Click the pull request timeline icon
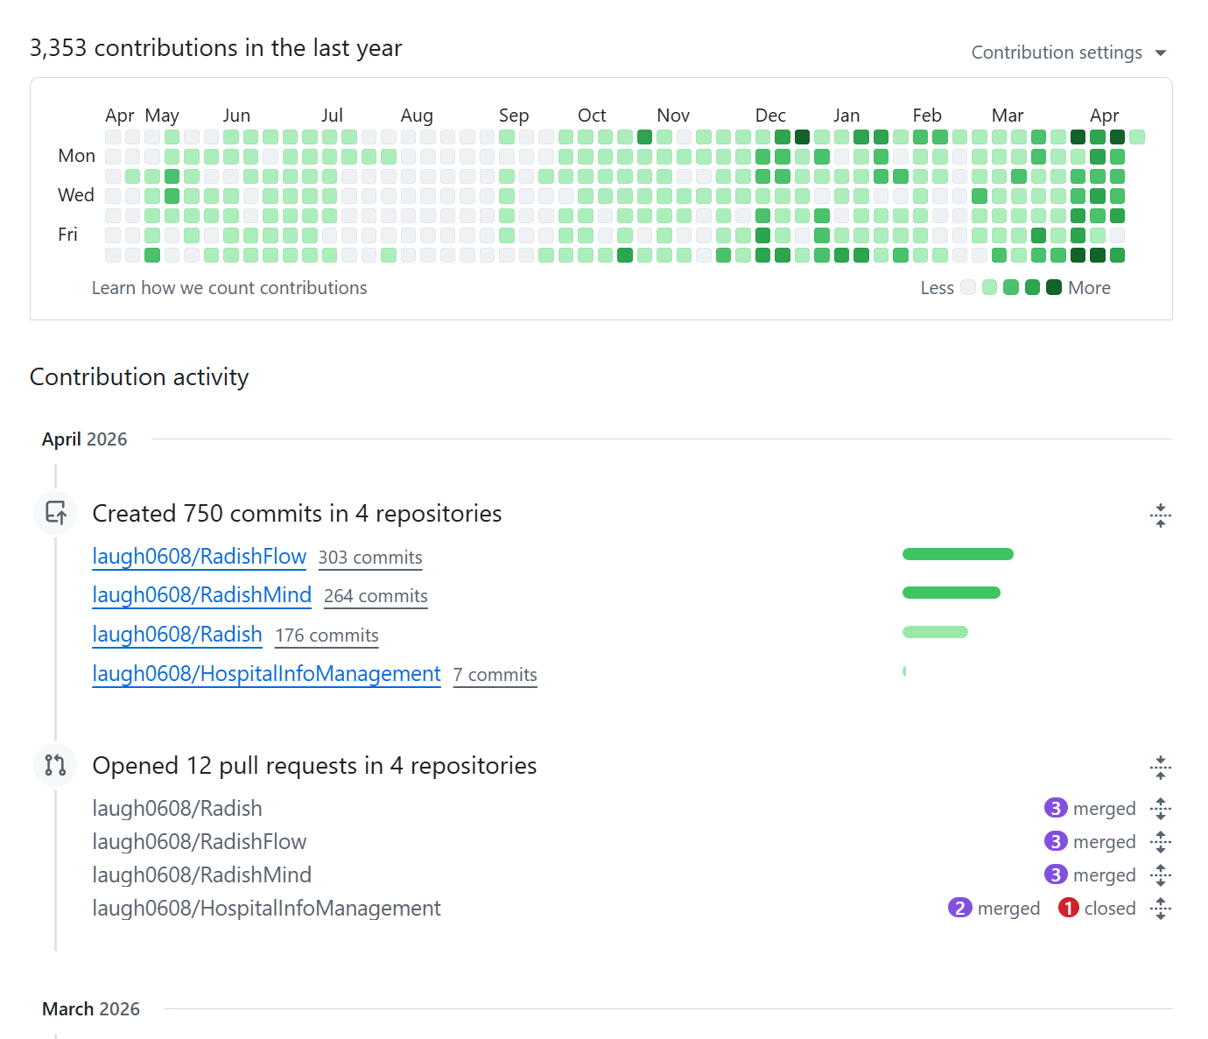 pyautogui.click(x=56, y=765)
